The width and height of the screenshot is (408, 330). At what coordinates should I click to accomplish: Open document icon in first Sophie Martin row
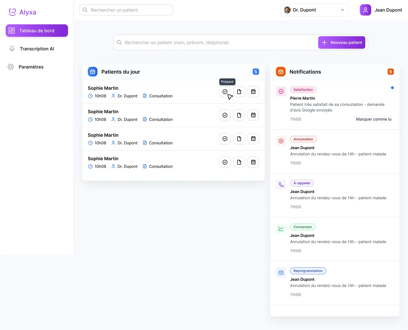pyautogui.click(x=239, y=92)
